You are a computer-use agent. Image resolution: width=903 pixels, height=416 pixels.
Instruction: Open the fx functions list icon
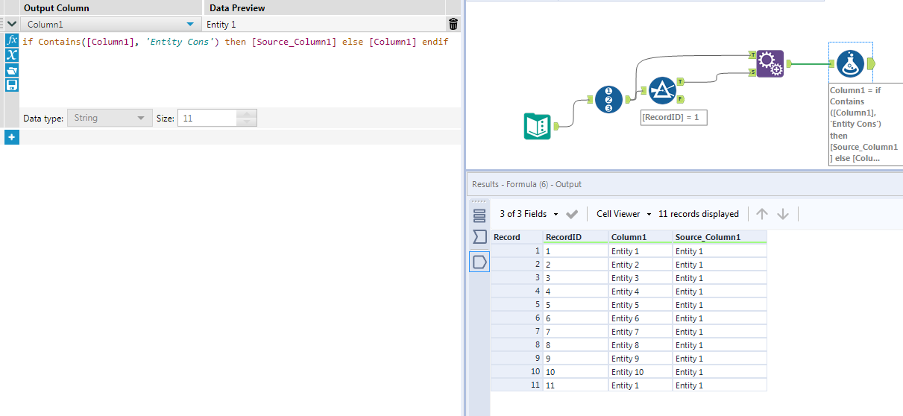point(12,40)
